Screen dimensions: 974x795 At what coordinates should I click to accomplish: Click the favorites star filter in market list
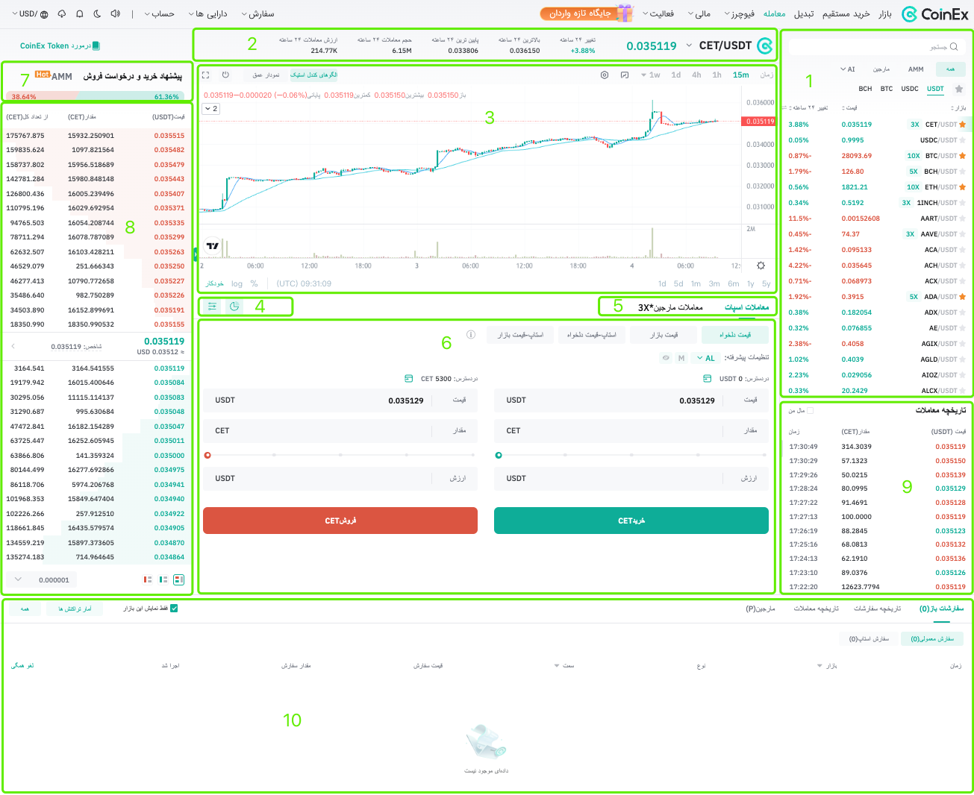point(959,89)
